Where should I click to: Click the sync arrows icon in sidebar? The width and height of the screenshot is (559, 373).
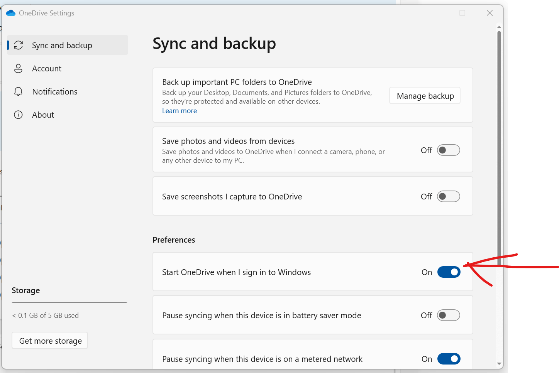click(x=19, y=45)
